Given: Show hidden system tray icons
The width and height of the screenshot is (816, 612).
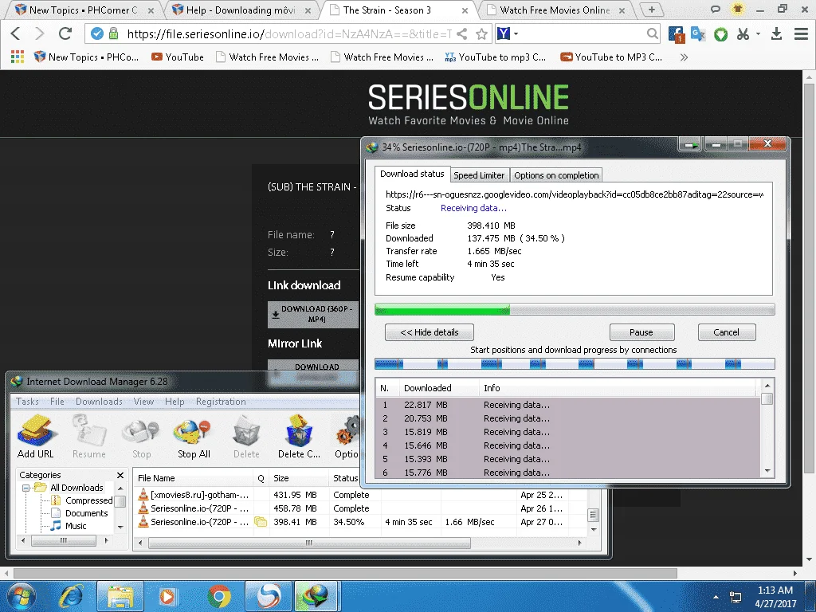Looking at the screenshot, I should pos(716,597).
